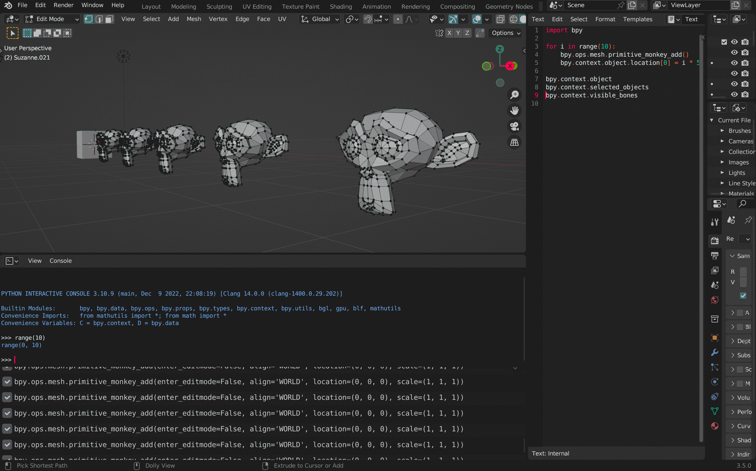
Task: Click the X axis on navigation gizmo
Action: [510, 66]
